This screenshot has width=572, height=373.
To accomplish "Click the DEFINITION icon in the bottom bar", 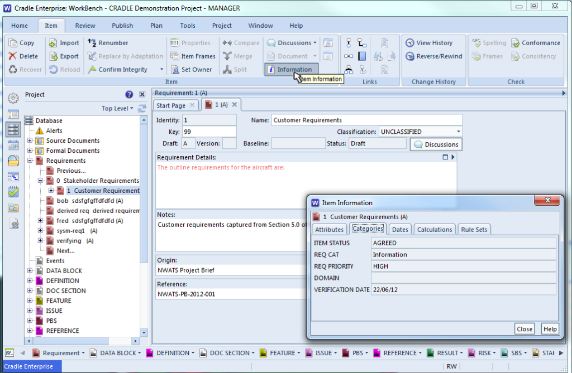I will point(150,353).
